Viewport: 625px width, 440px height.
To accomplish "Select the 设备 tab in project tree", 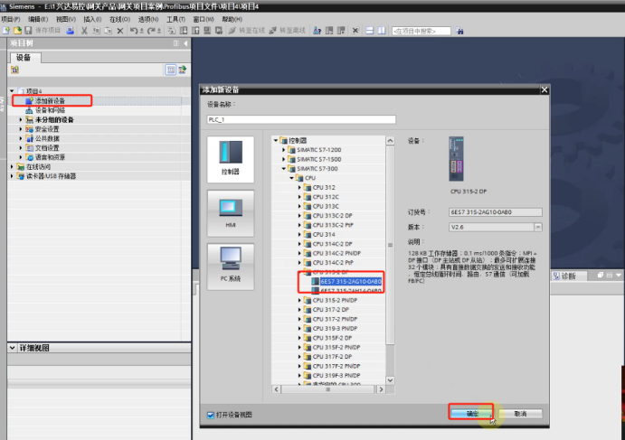I will click(24, 58).
